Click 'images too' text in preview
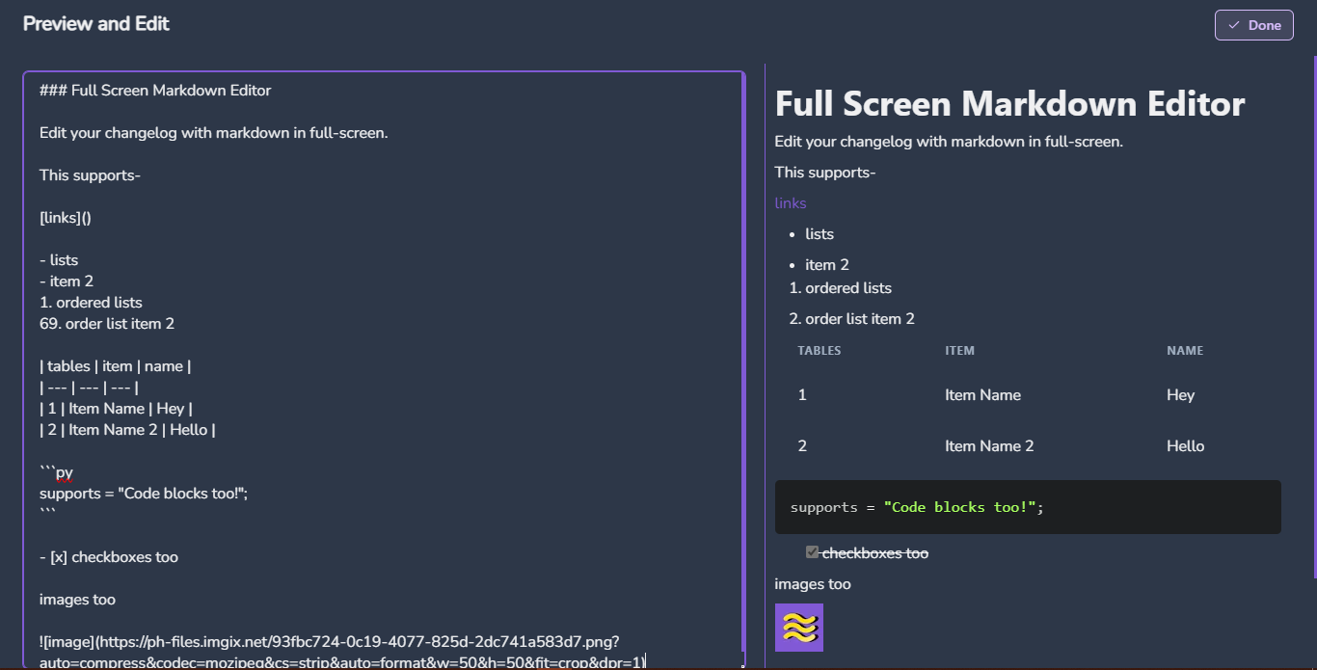 tap(813, 584)
